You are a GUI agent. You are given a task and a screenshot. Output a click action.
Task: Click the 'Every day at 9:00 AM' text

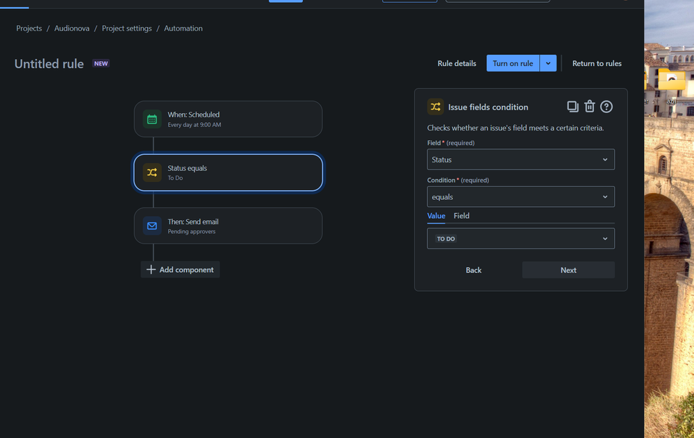(195, 125)
